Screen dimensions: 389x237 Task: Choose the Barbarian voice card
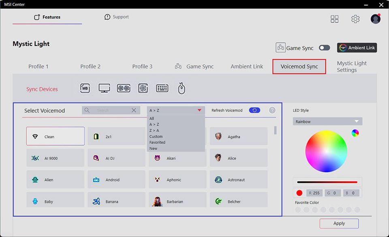(x=177, y=200)
